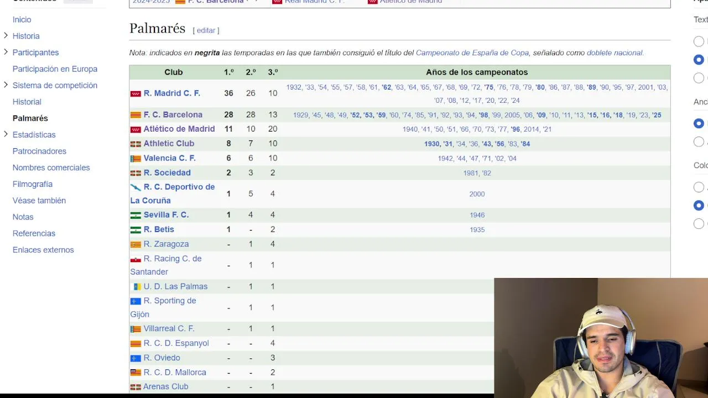Expand the Participantes section in sidebar

[6, 52]
